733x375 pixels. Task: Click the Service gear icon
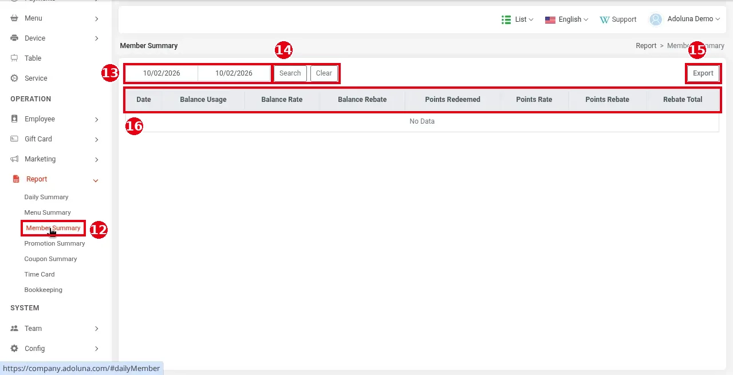pos(14,78)
